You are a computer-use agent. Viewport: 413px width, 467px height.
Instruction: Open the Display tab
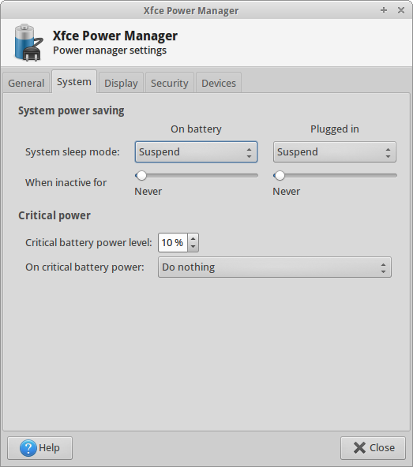click(121, 83)
